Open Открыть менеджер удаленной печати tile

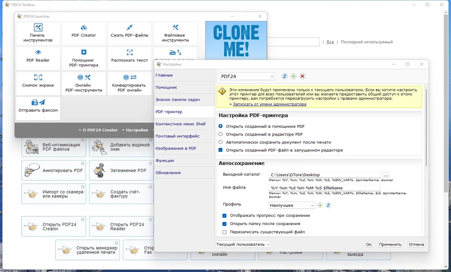click(88, 250)
